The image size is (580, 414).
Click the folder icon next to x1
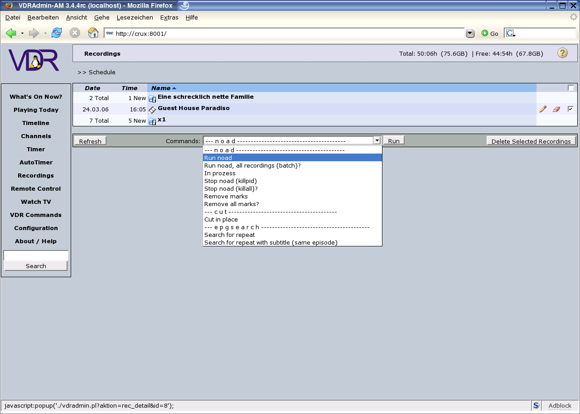pyautogui.click(x=152, y=121)
